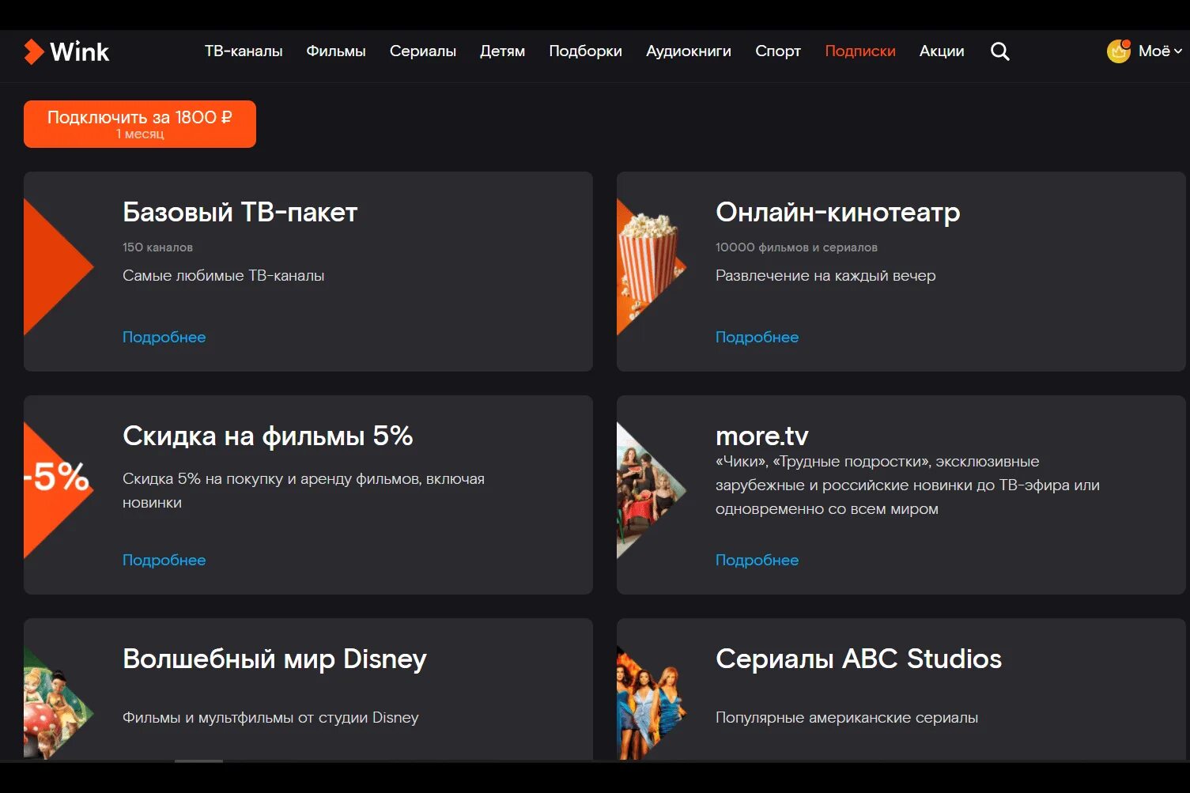Image resolution: width=1190 pixels, height=793 pixels.
Task: Open ТВ-каналы menu item
Action: (x=244, y=51)
